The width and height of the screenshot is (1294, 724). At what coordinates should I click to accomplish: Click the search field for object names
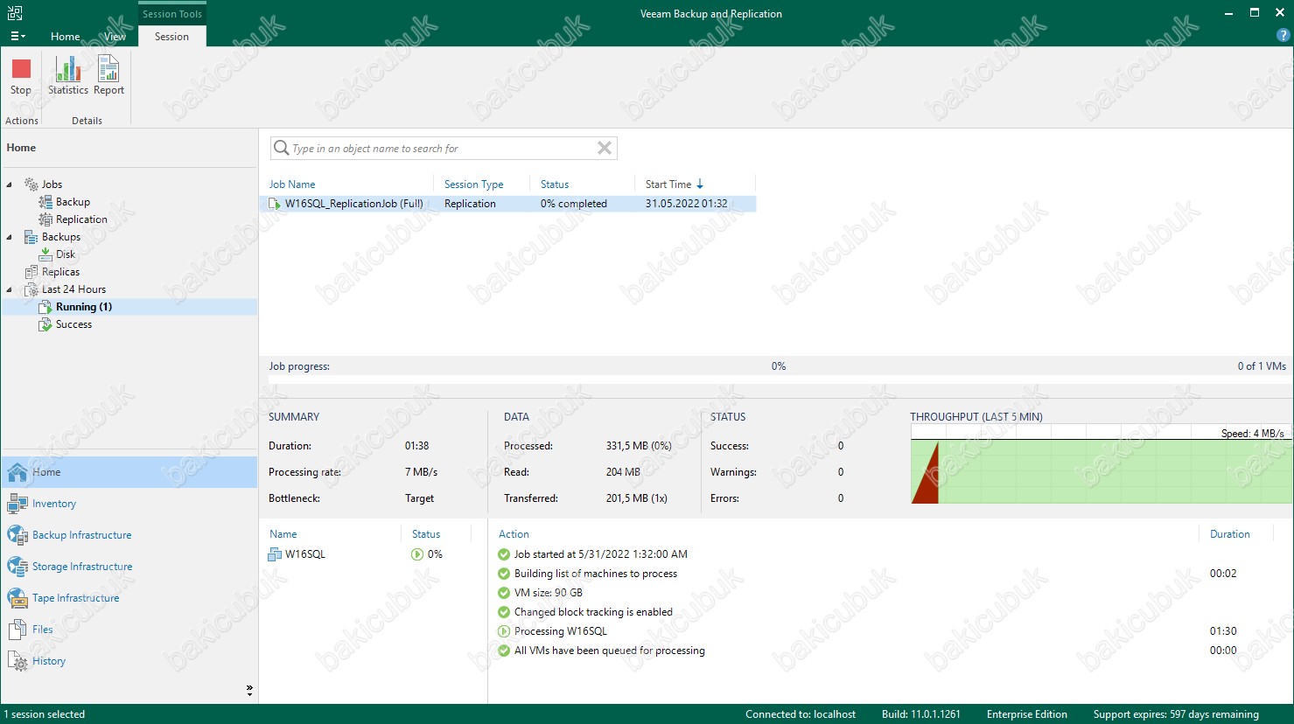[x=444, y=149]
